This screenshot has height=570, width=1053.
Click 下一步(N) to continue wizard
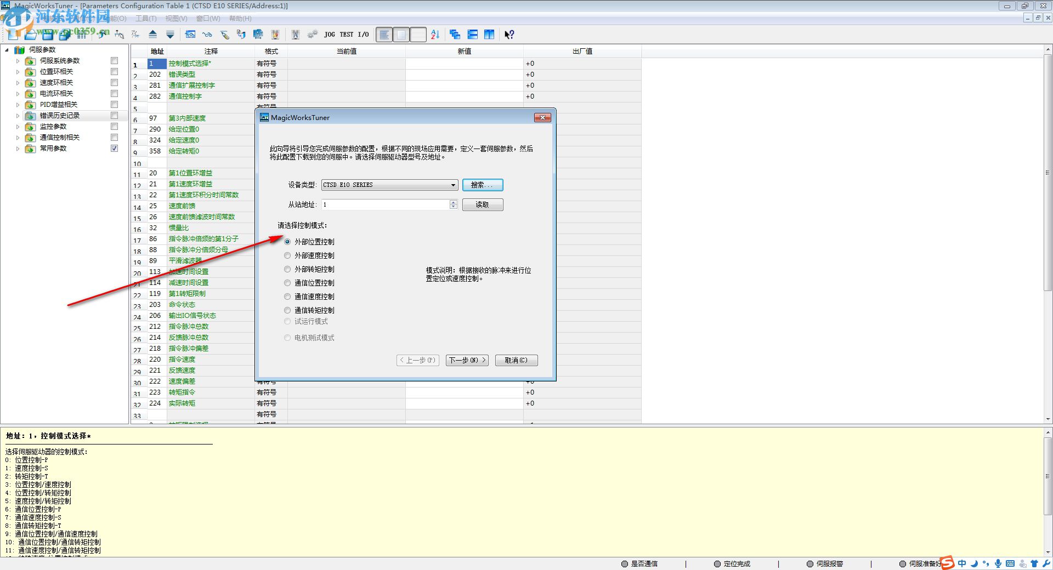pos(467,360)
